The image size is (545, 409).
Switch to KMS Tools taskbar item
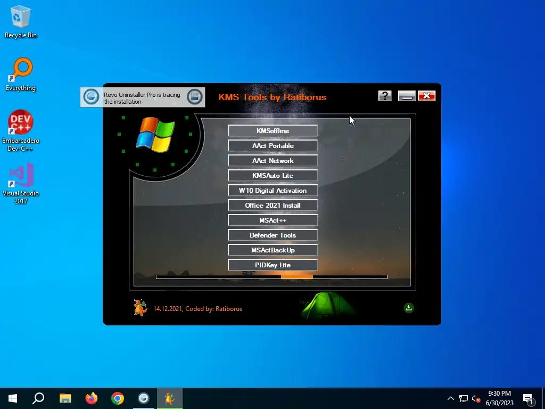point(170,398)
